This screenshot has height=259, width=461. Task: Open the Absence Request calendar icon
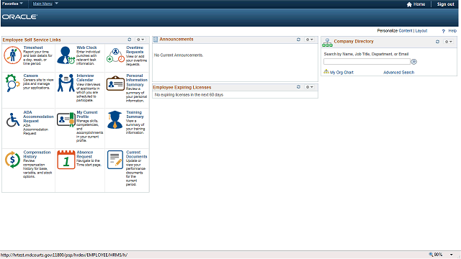point(66,160)
